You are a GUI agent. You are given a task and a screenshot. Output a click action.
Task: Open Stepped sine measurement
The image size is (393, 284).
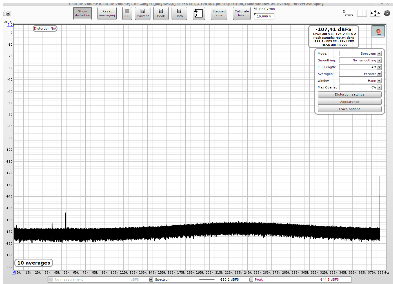219,13
